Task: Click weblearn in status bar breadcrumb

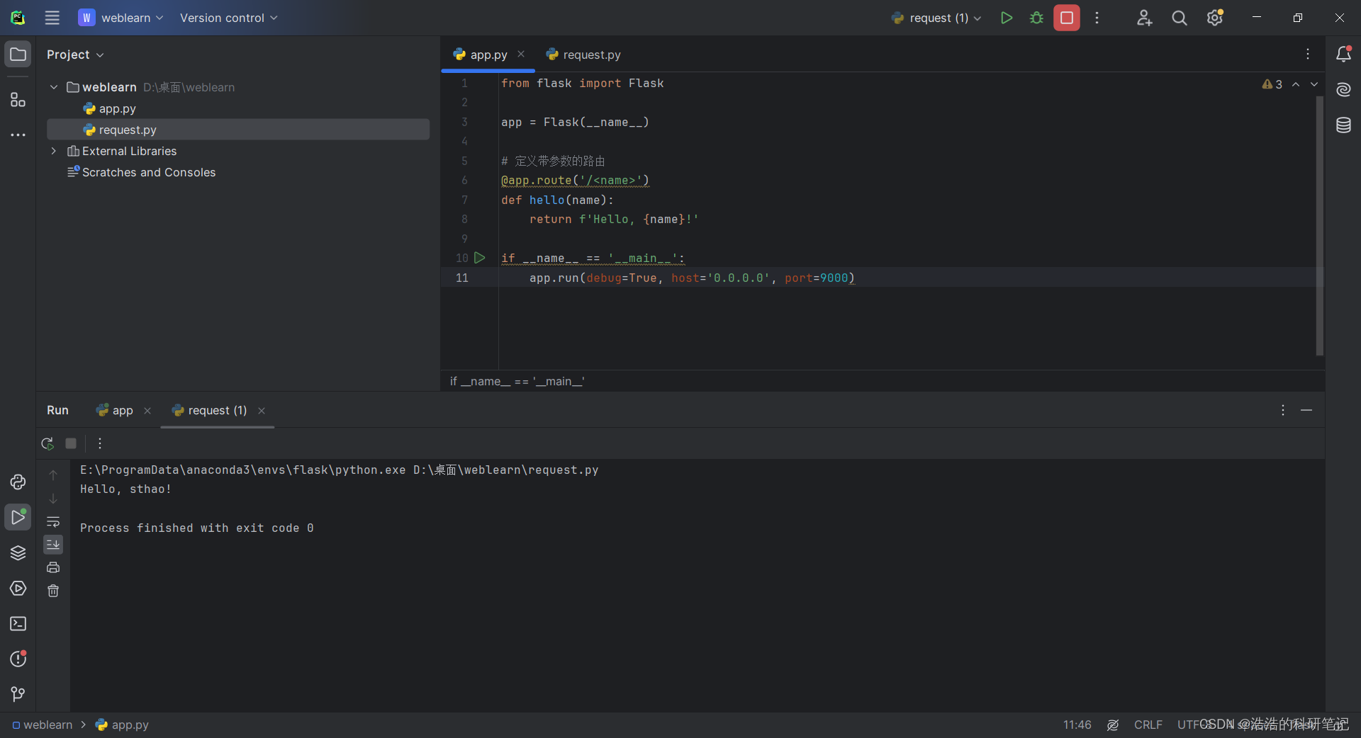Action: coord(43,725)
